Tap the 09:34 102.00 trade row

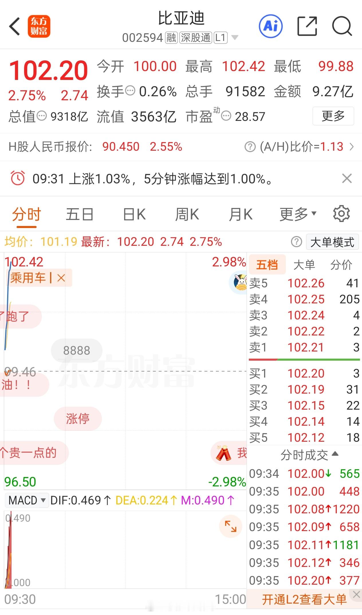coord(304,474)
